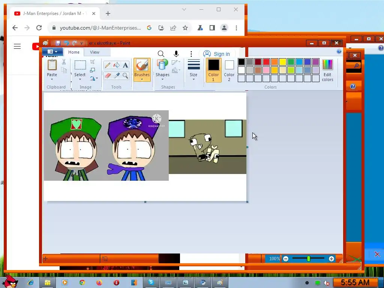Pick the yellow color swatch
The height and width of the screenshot is (288, 384).
coord(283,62)
